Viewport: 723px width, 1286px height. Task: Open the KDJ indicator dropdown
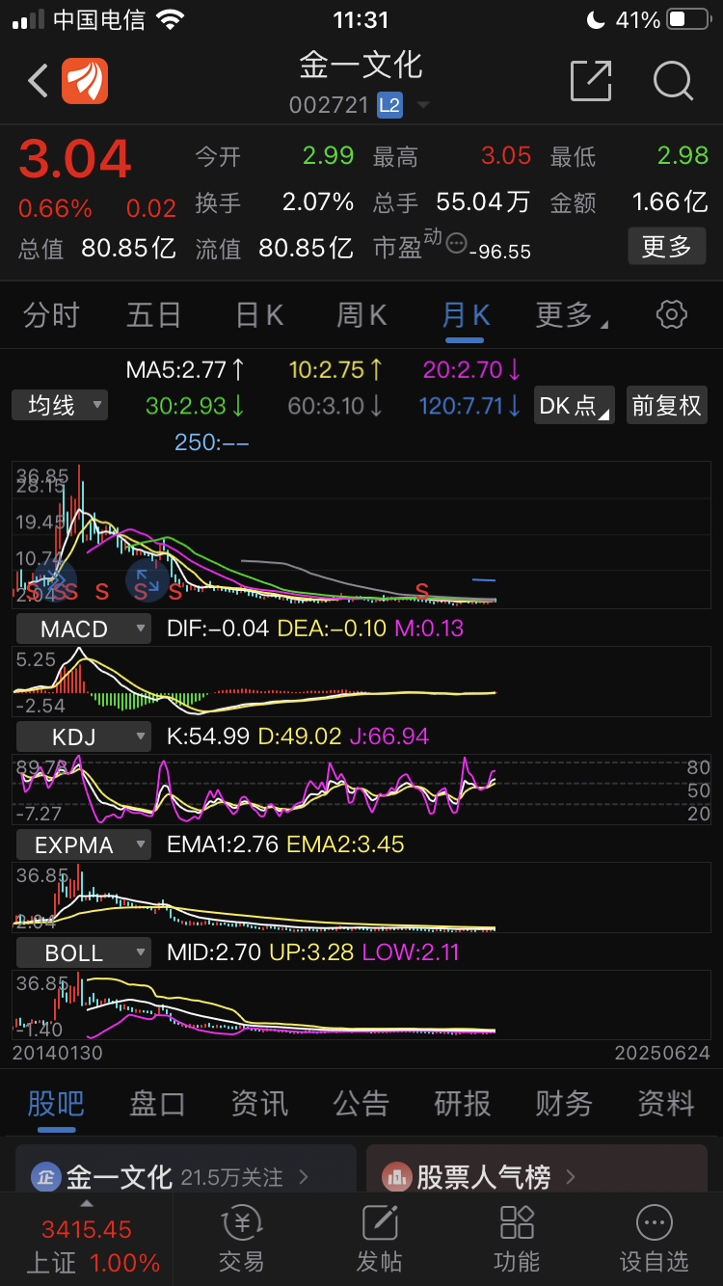(x=83, y=737)
